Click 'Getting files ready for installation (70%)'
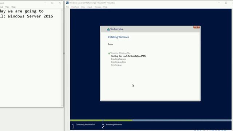This screenshot has width=233, height=131. coord(129,56)
